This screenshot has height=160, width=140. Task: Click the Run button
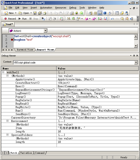tap(23, 19)
